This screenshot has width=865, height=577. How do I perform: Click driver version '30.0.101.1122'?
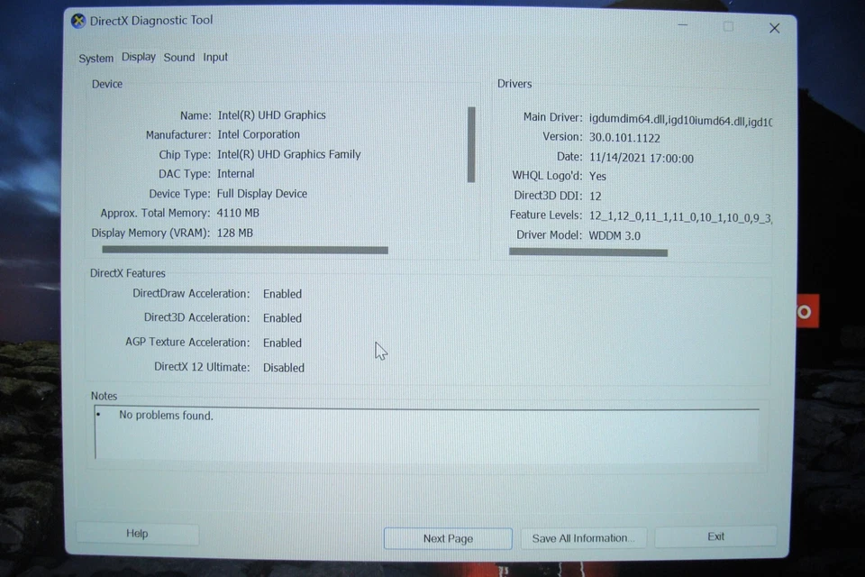click(x=624, y=137)
